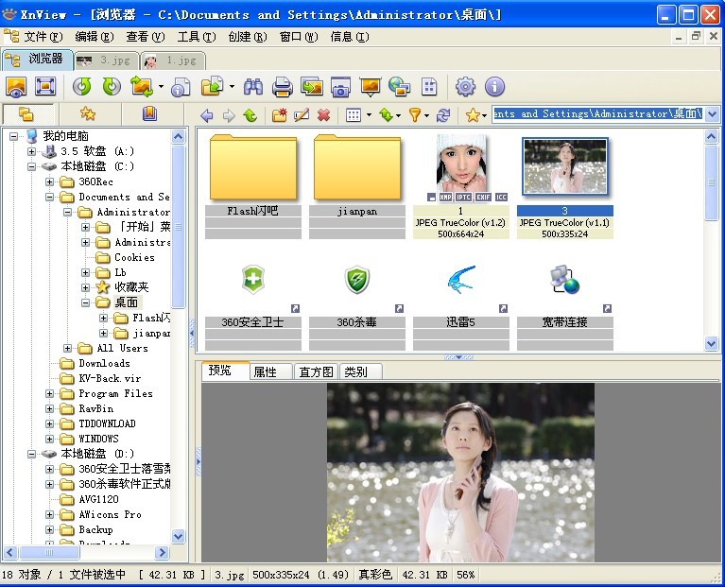Click the printer icon in toolbar
The width and height of the screenshot is (725, 587).
pos(282,87)
